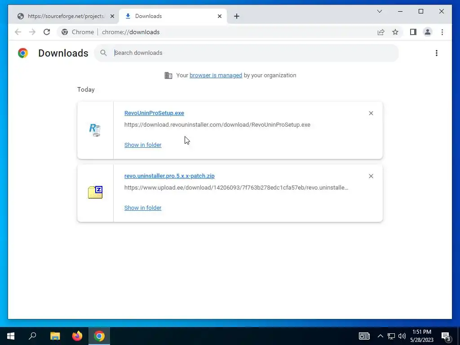Open the taskbar clock and date
Image resolution: width=460 pixels, height=345 pixels.
tap(421, 336)
